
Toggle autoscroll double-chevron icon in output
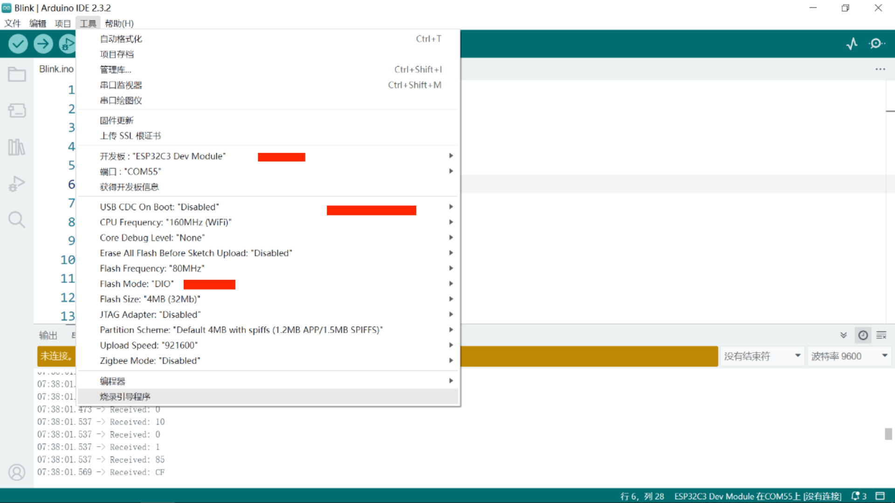(843, 335)
